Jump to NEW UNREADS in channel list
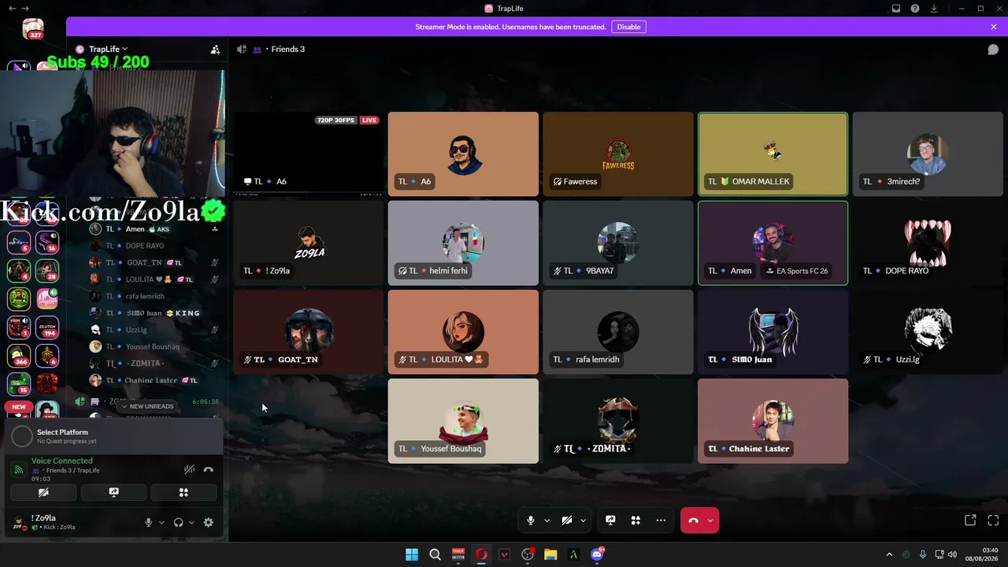 click(x=146, y=406)
